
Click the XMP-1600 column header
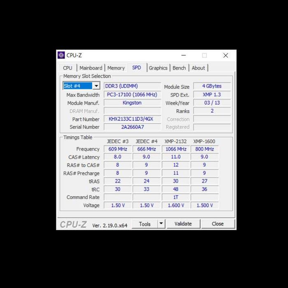(204, 142)
